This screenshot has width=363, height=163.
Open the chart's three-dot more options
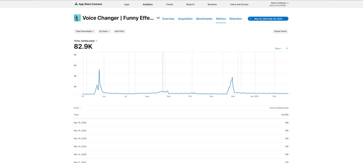tap(287, 48)
